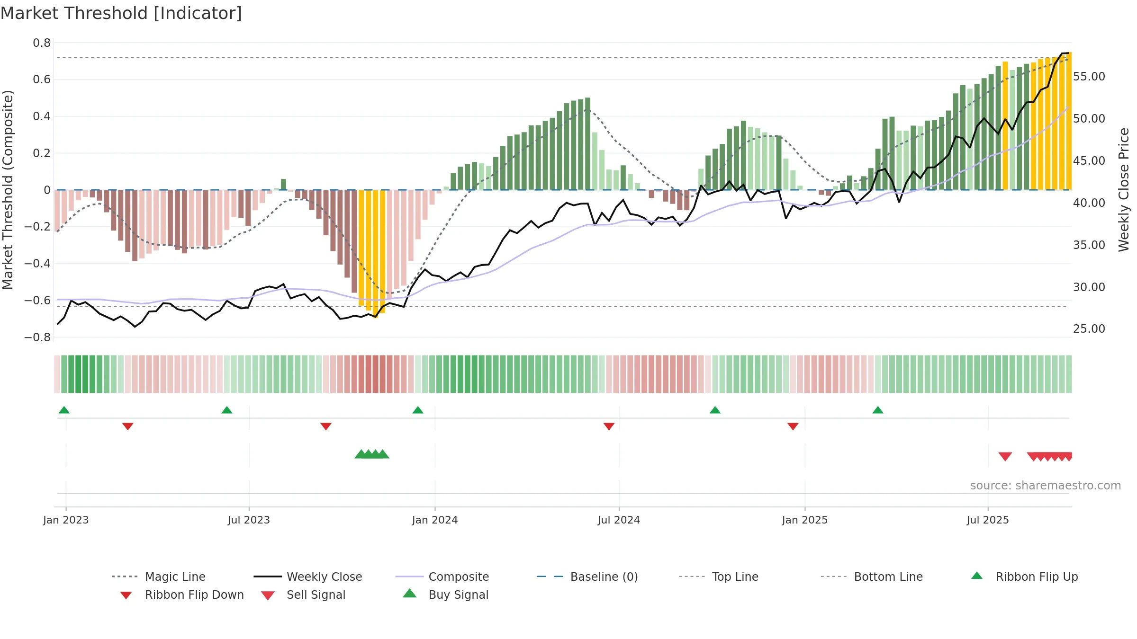Viewport: 1137px width, 639px height.
Task: Click the green Ribbon Flip Up legend triangle
Action: (977, 576)
